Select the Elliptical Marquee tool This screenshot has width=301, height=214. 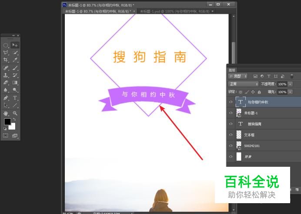click(6, 45)
